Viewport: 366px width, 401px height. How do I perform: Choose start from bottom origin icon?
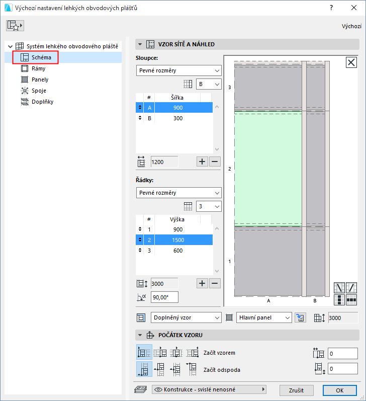tap(144, 369)
